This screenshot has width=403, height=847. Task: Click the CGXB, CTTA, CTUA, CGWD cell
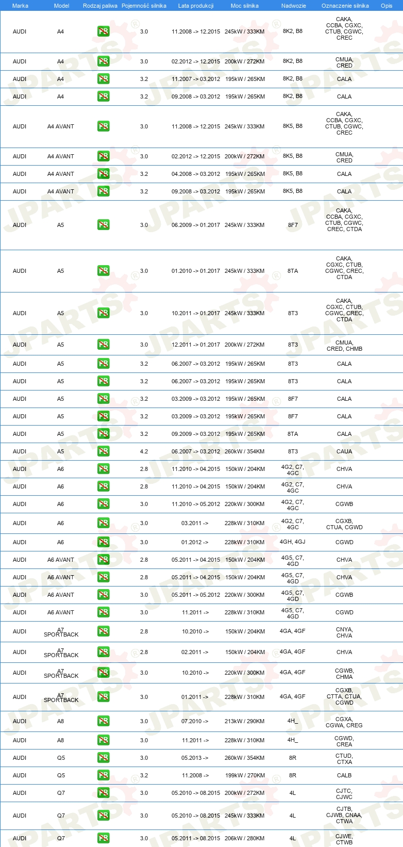[344, 696]
